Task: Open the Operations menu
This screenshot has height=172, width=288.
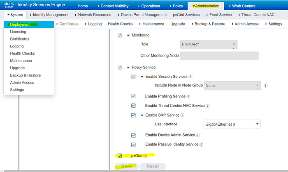Action: (149, 6)
